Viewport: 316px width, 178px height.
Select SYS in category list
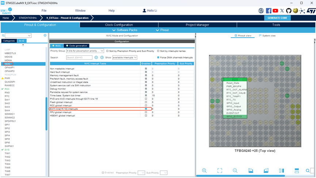[x=7, y=150]
